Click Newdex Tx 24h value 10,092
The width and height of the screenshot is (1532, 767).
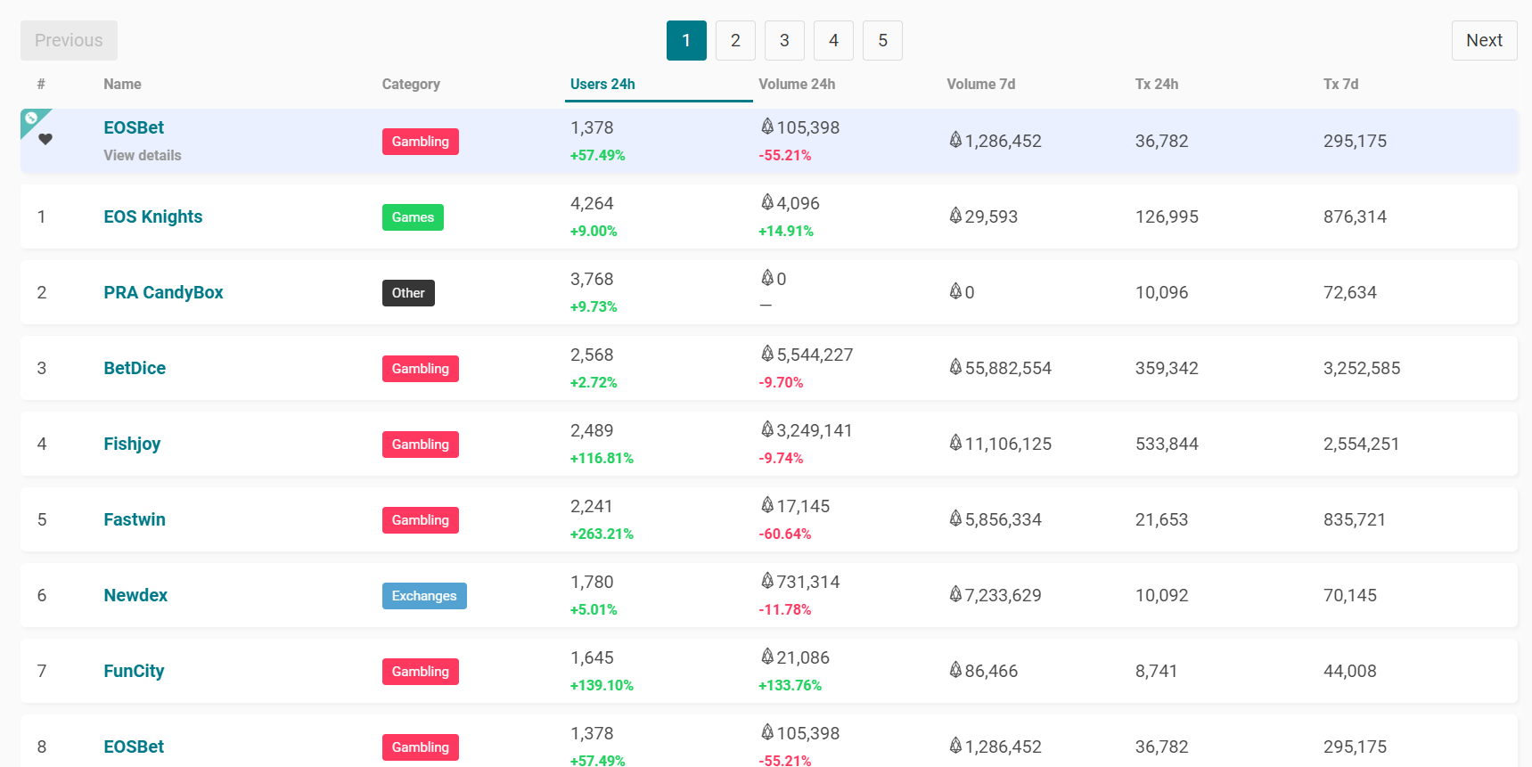pyautogui.click(x=1161, y=595)
